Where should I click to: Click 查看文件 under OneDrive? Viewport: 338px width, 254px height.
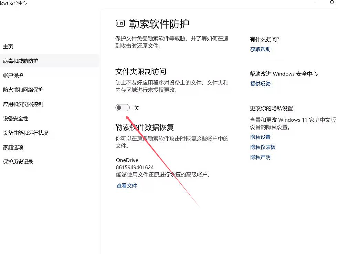(x=127, y=186)
